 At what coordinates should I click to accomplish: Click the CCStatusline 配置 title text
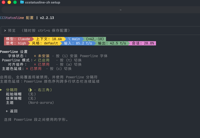17,18
